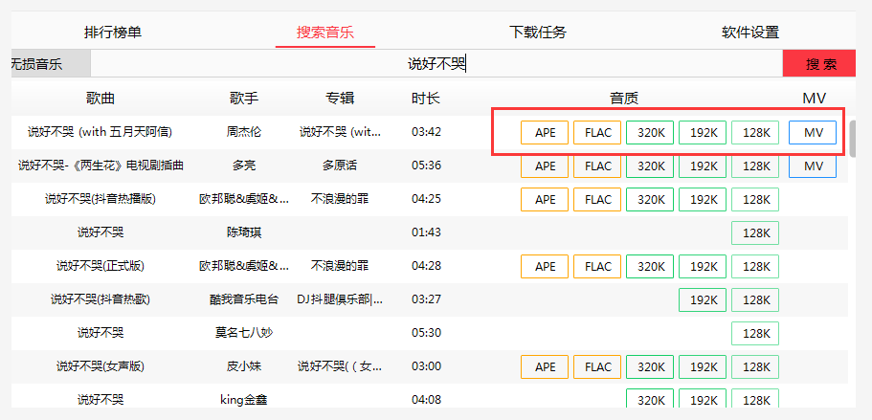Click the 说好不哭 search input field

point(436,64)
